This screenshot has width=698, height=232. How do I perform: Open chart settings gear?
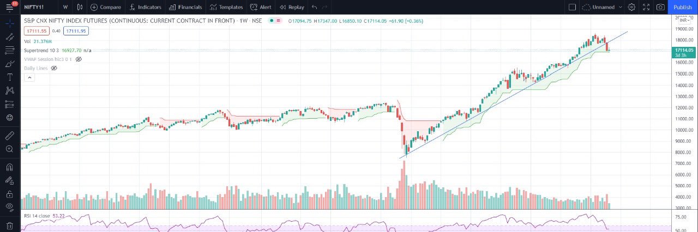tap(631, 7)
